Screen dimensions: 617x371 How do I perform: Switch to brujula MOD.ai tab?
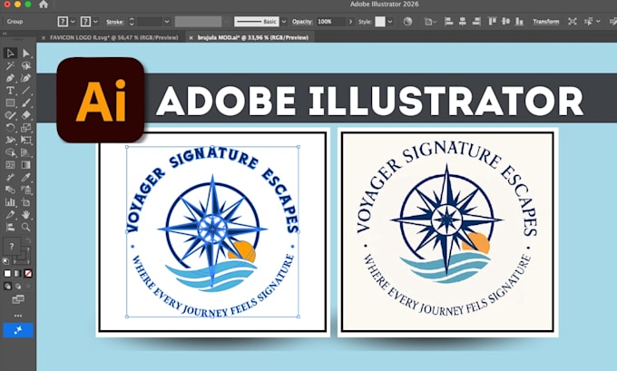(252, 38)
